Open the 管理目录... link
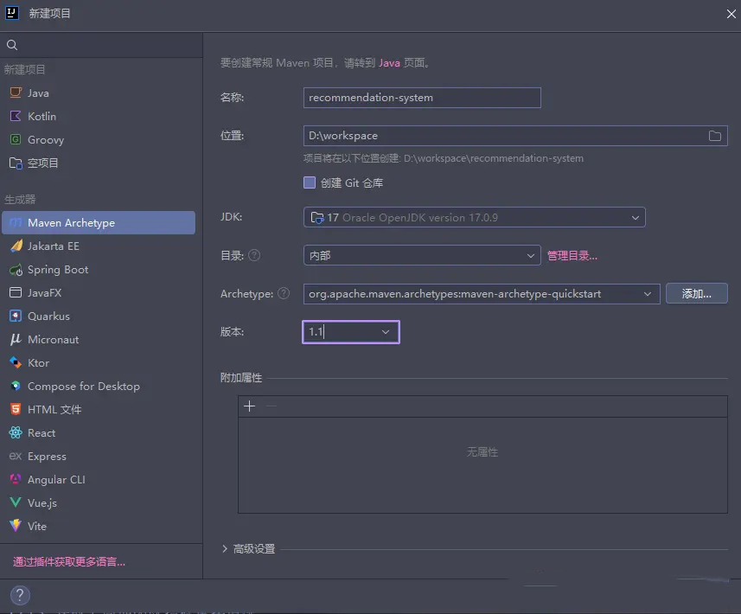The image size is (741, 614). coord(572,256)
